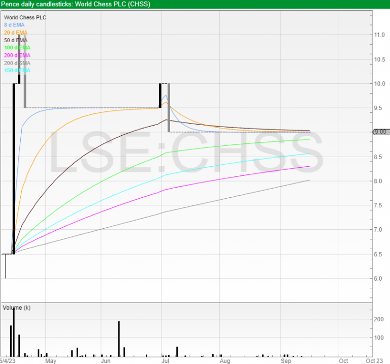
Task: Click the 200 d EMA legend label
Action: 17,55
